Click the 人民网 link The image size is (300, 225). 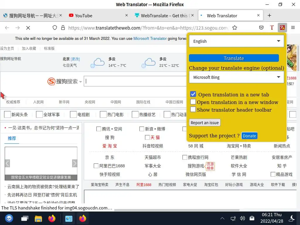click(38, 102)
